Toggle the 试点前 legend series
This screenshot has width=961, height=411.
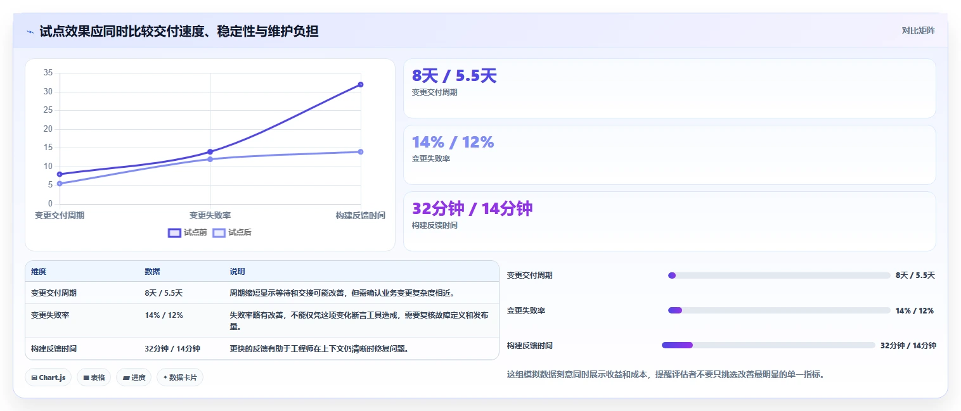point(187,232)
